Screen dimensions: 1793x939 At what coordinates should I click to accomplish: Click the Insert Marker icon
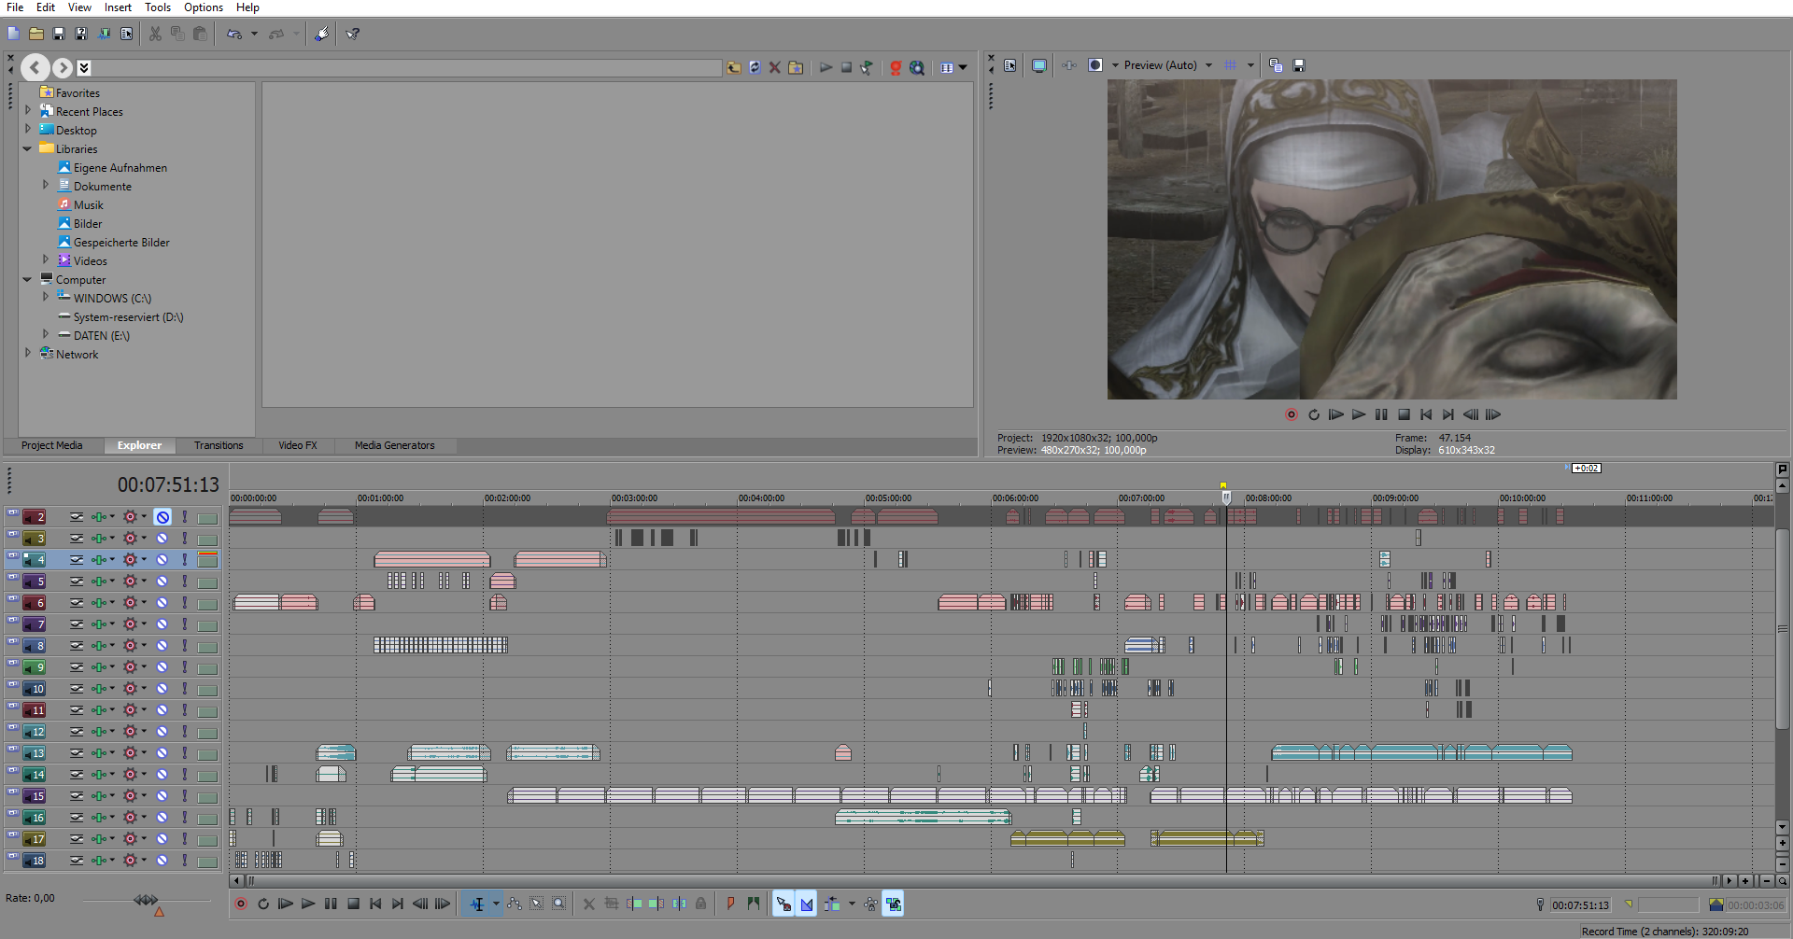pyautogui.click(x=730, y=904)
